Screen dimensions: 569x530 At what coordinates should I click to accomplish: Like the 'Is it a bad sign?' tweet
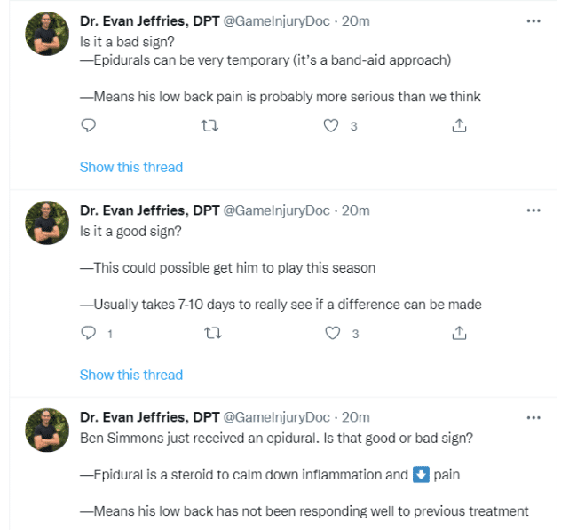coord(331,126)
